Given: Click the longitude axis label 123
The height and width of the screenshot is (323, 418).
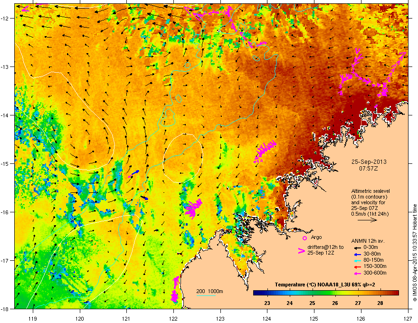Looking at the screenshot, I should click(x=220, y=319).
